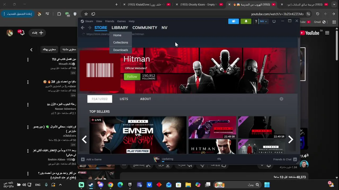Open Hitman page settings gear
Image resolution: width=339 pixels, height=190 pixels.
[281, 99]
